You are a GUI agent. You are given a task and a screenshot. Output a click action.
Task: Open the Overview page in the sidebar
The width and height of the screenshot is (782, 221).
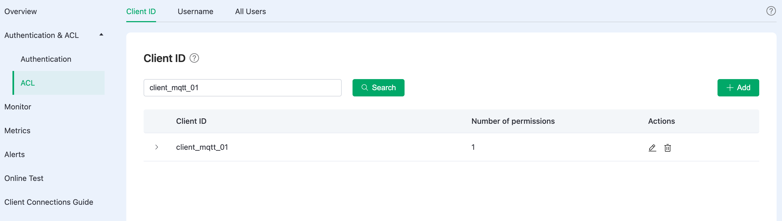coord(20,12)
